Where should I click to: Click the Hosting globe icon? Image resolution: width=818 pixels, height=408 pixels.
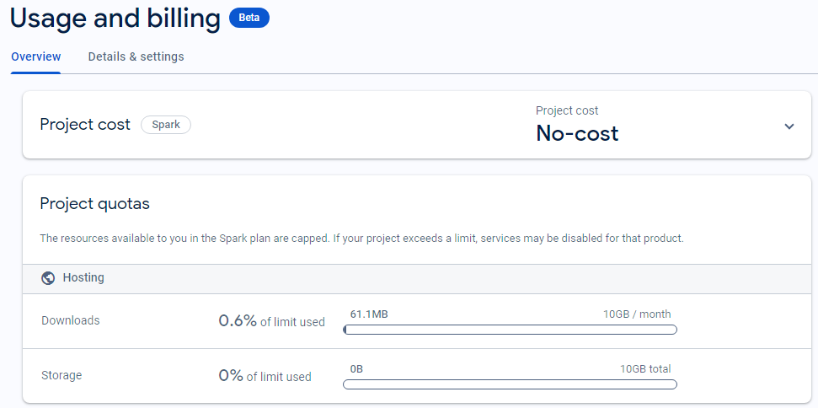tap(48, 278)
